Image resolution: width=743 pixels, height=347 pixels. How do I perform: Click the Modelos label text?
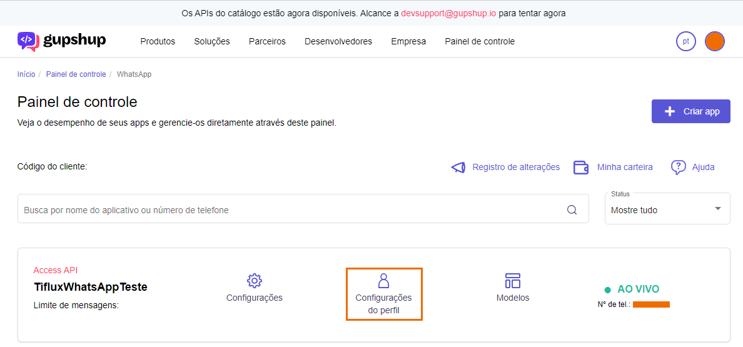tap(513, 298)
